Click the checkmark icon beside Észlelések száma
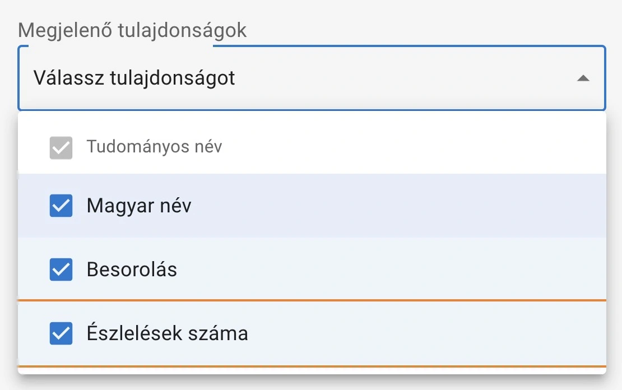Screen dimensions: 622x390 [61, 333]
